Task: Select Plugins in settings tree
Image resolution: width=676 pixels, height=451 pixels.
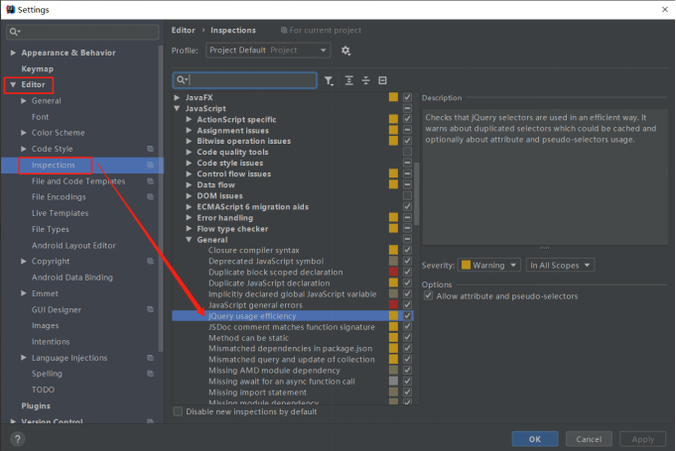Action: tap(36, 405)
